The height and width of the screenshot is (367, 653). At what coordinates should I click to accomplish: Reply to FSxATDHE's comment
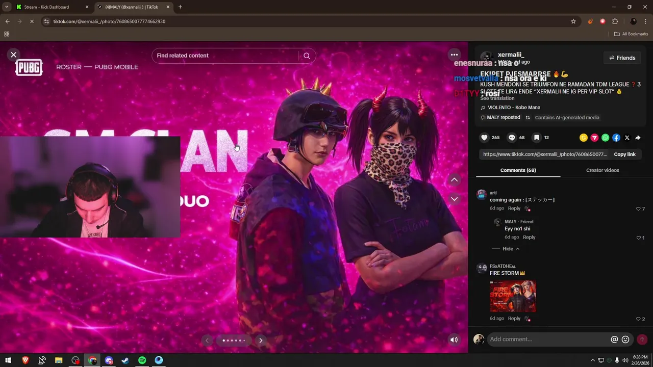(x=514, y=319)
